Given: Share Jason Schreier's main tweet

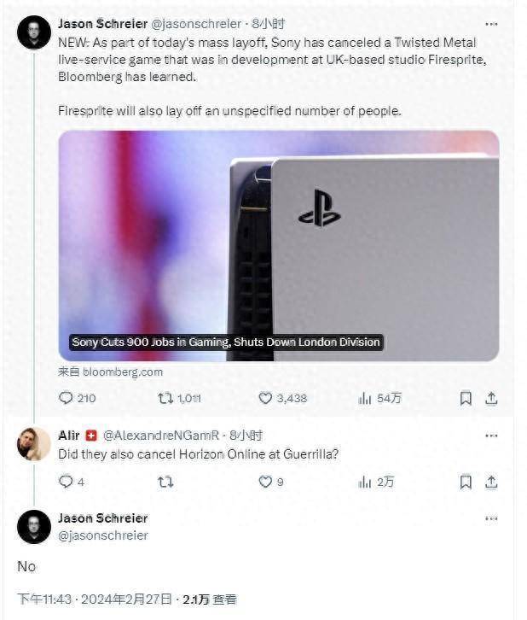Looking at the screenshot, I should 491,398.
